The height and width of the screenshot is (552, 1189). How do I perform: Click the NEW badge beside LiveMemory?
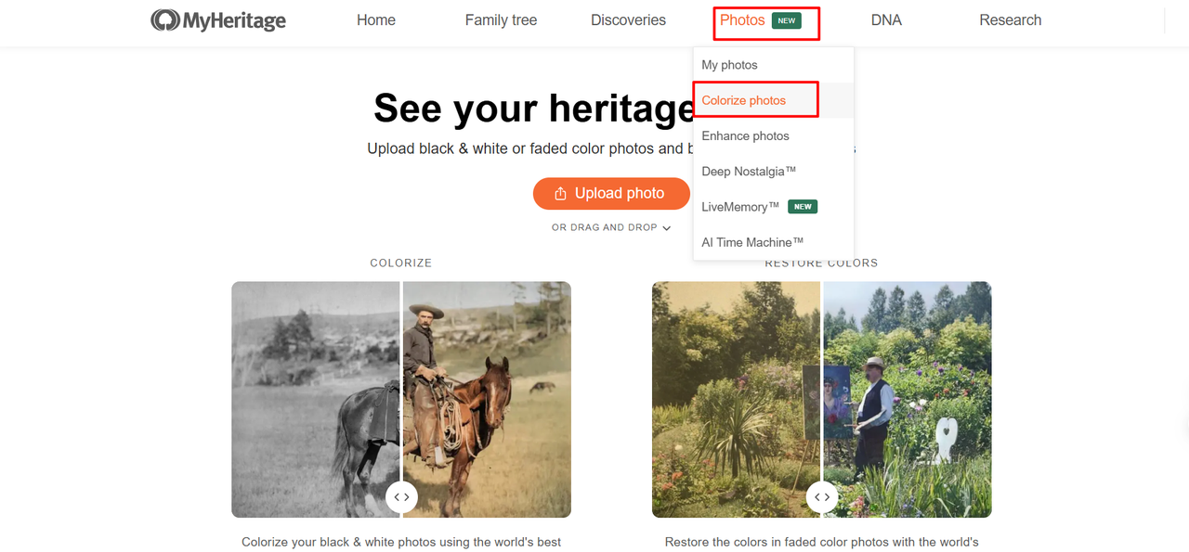(802, 206)
